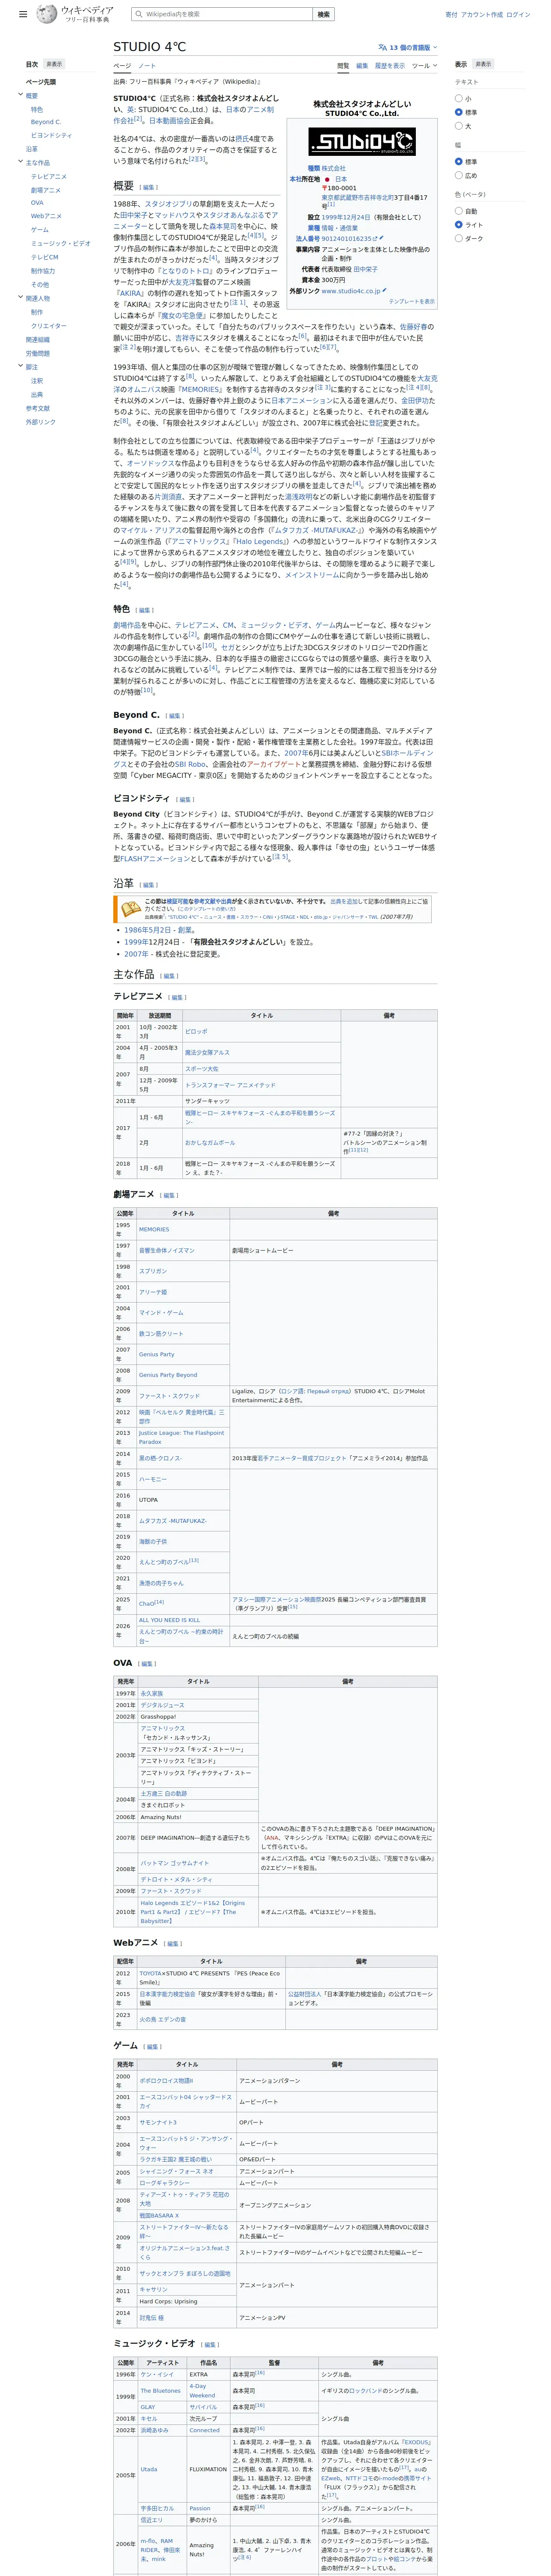Open バットマン ゴッサムナイト link
551x2576 pixels.
175,1863
